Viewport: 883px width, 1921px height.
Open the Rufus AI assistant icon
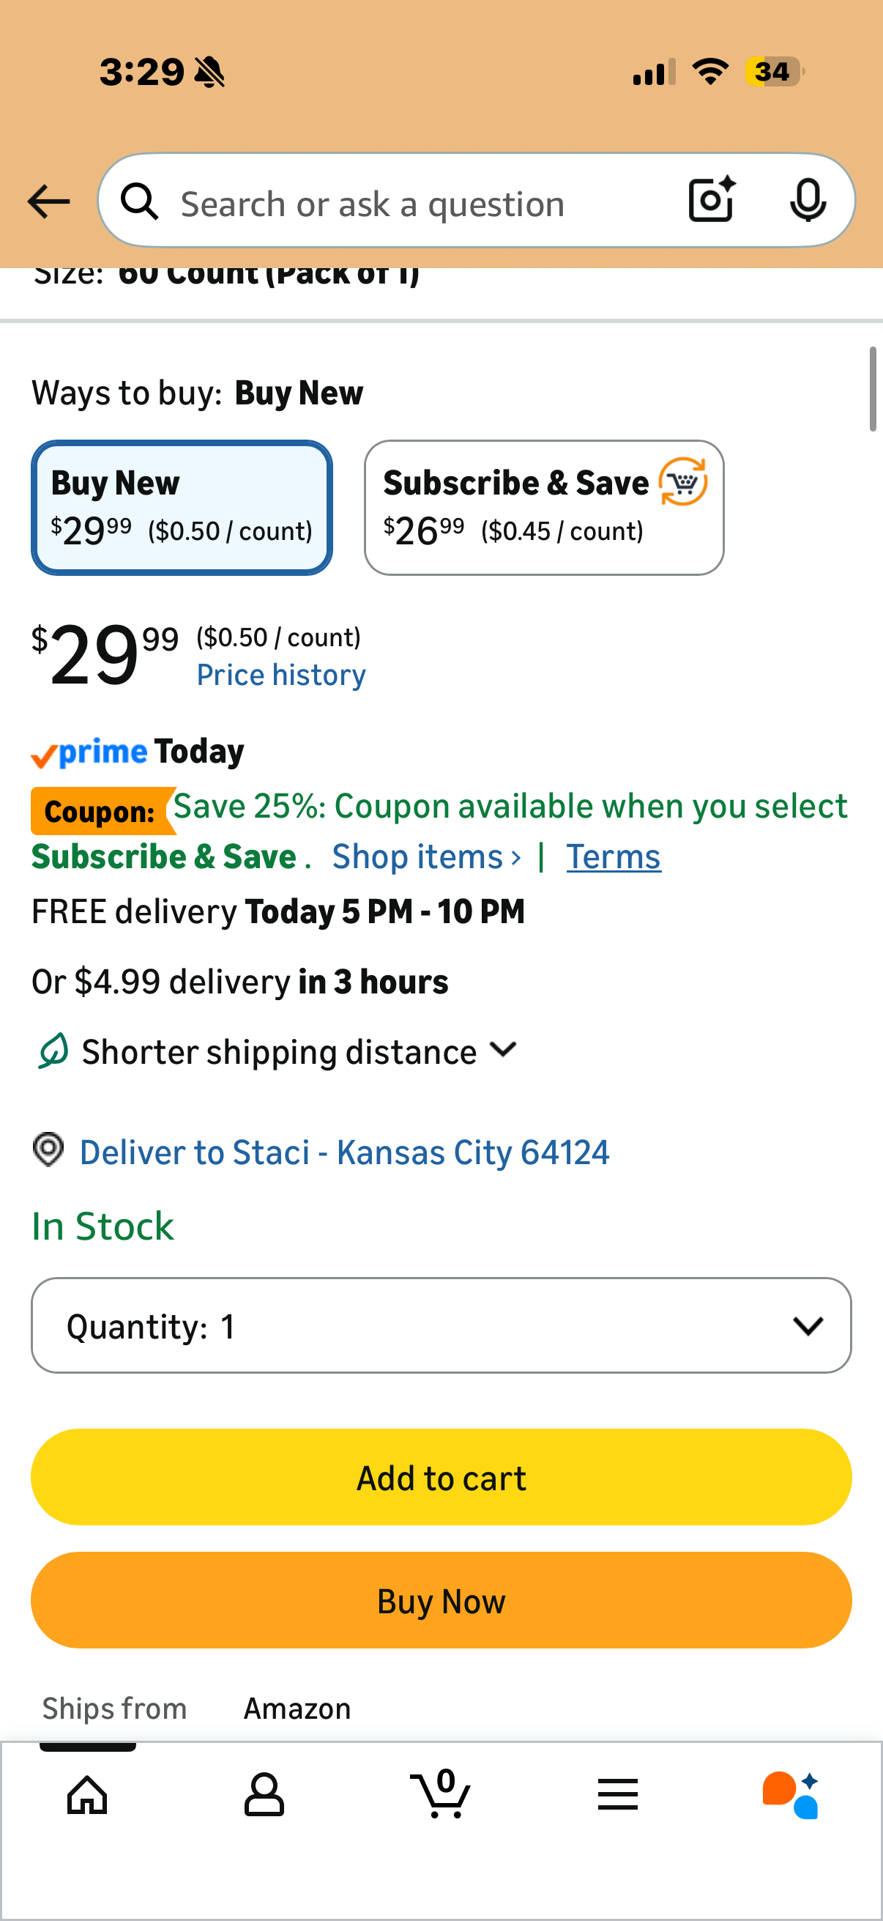tap(791, 1794)
